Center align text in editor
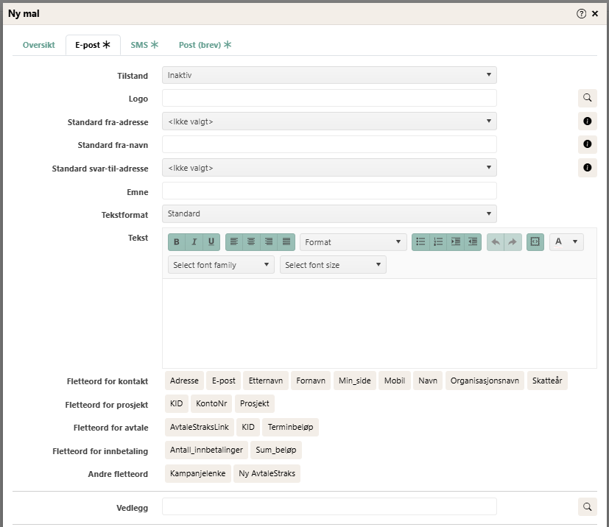Image resolution: width=609 pixels, height=527 pixels. click(251, 241)
